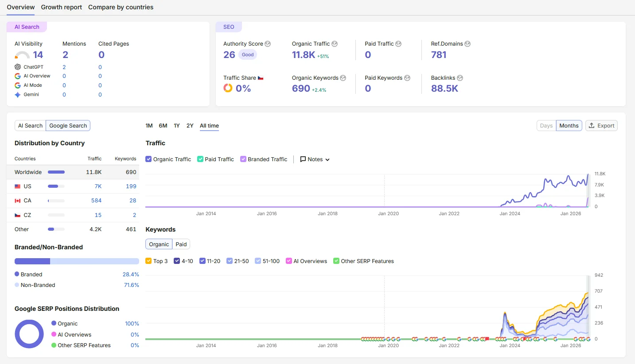Click the Worldwide traffic bar
The height and width of the screenshot is (364, 635).
(x=56, y=172)
